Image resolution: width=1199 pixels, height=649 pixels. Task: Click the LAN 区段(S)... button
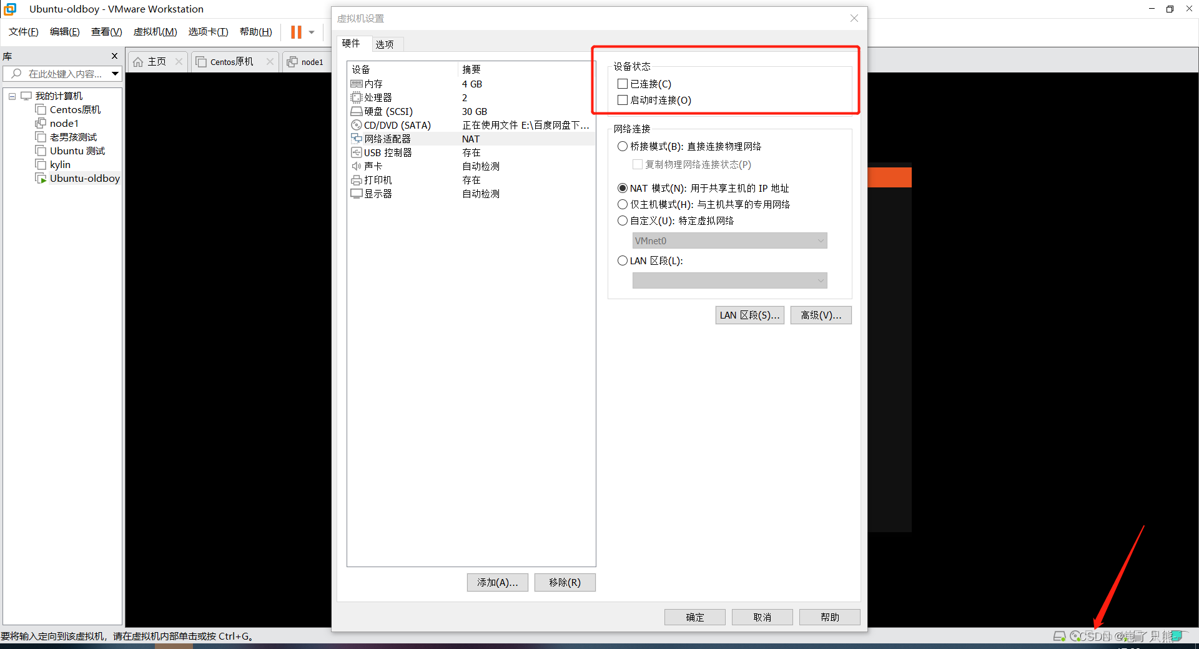tap(750, 315)
